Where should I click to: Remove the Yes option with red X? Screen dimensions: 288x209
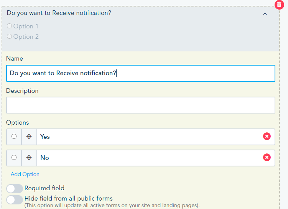pyautogui.click(x=267, y=137)
